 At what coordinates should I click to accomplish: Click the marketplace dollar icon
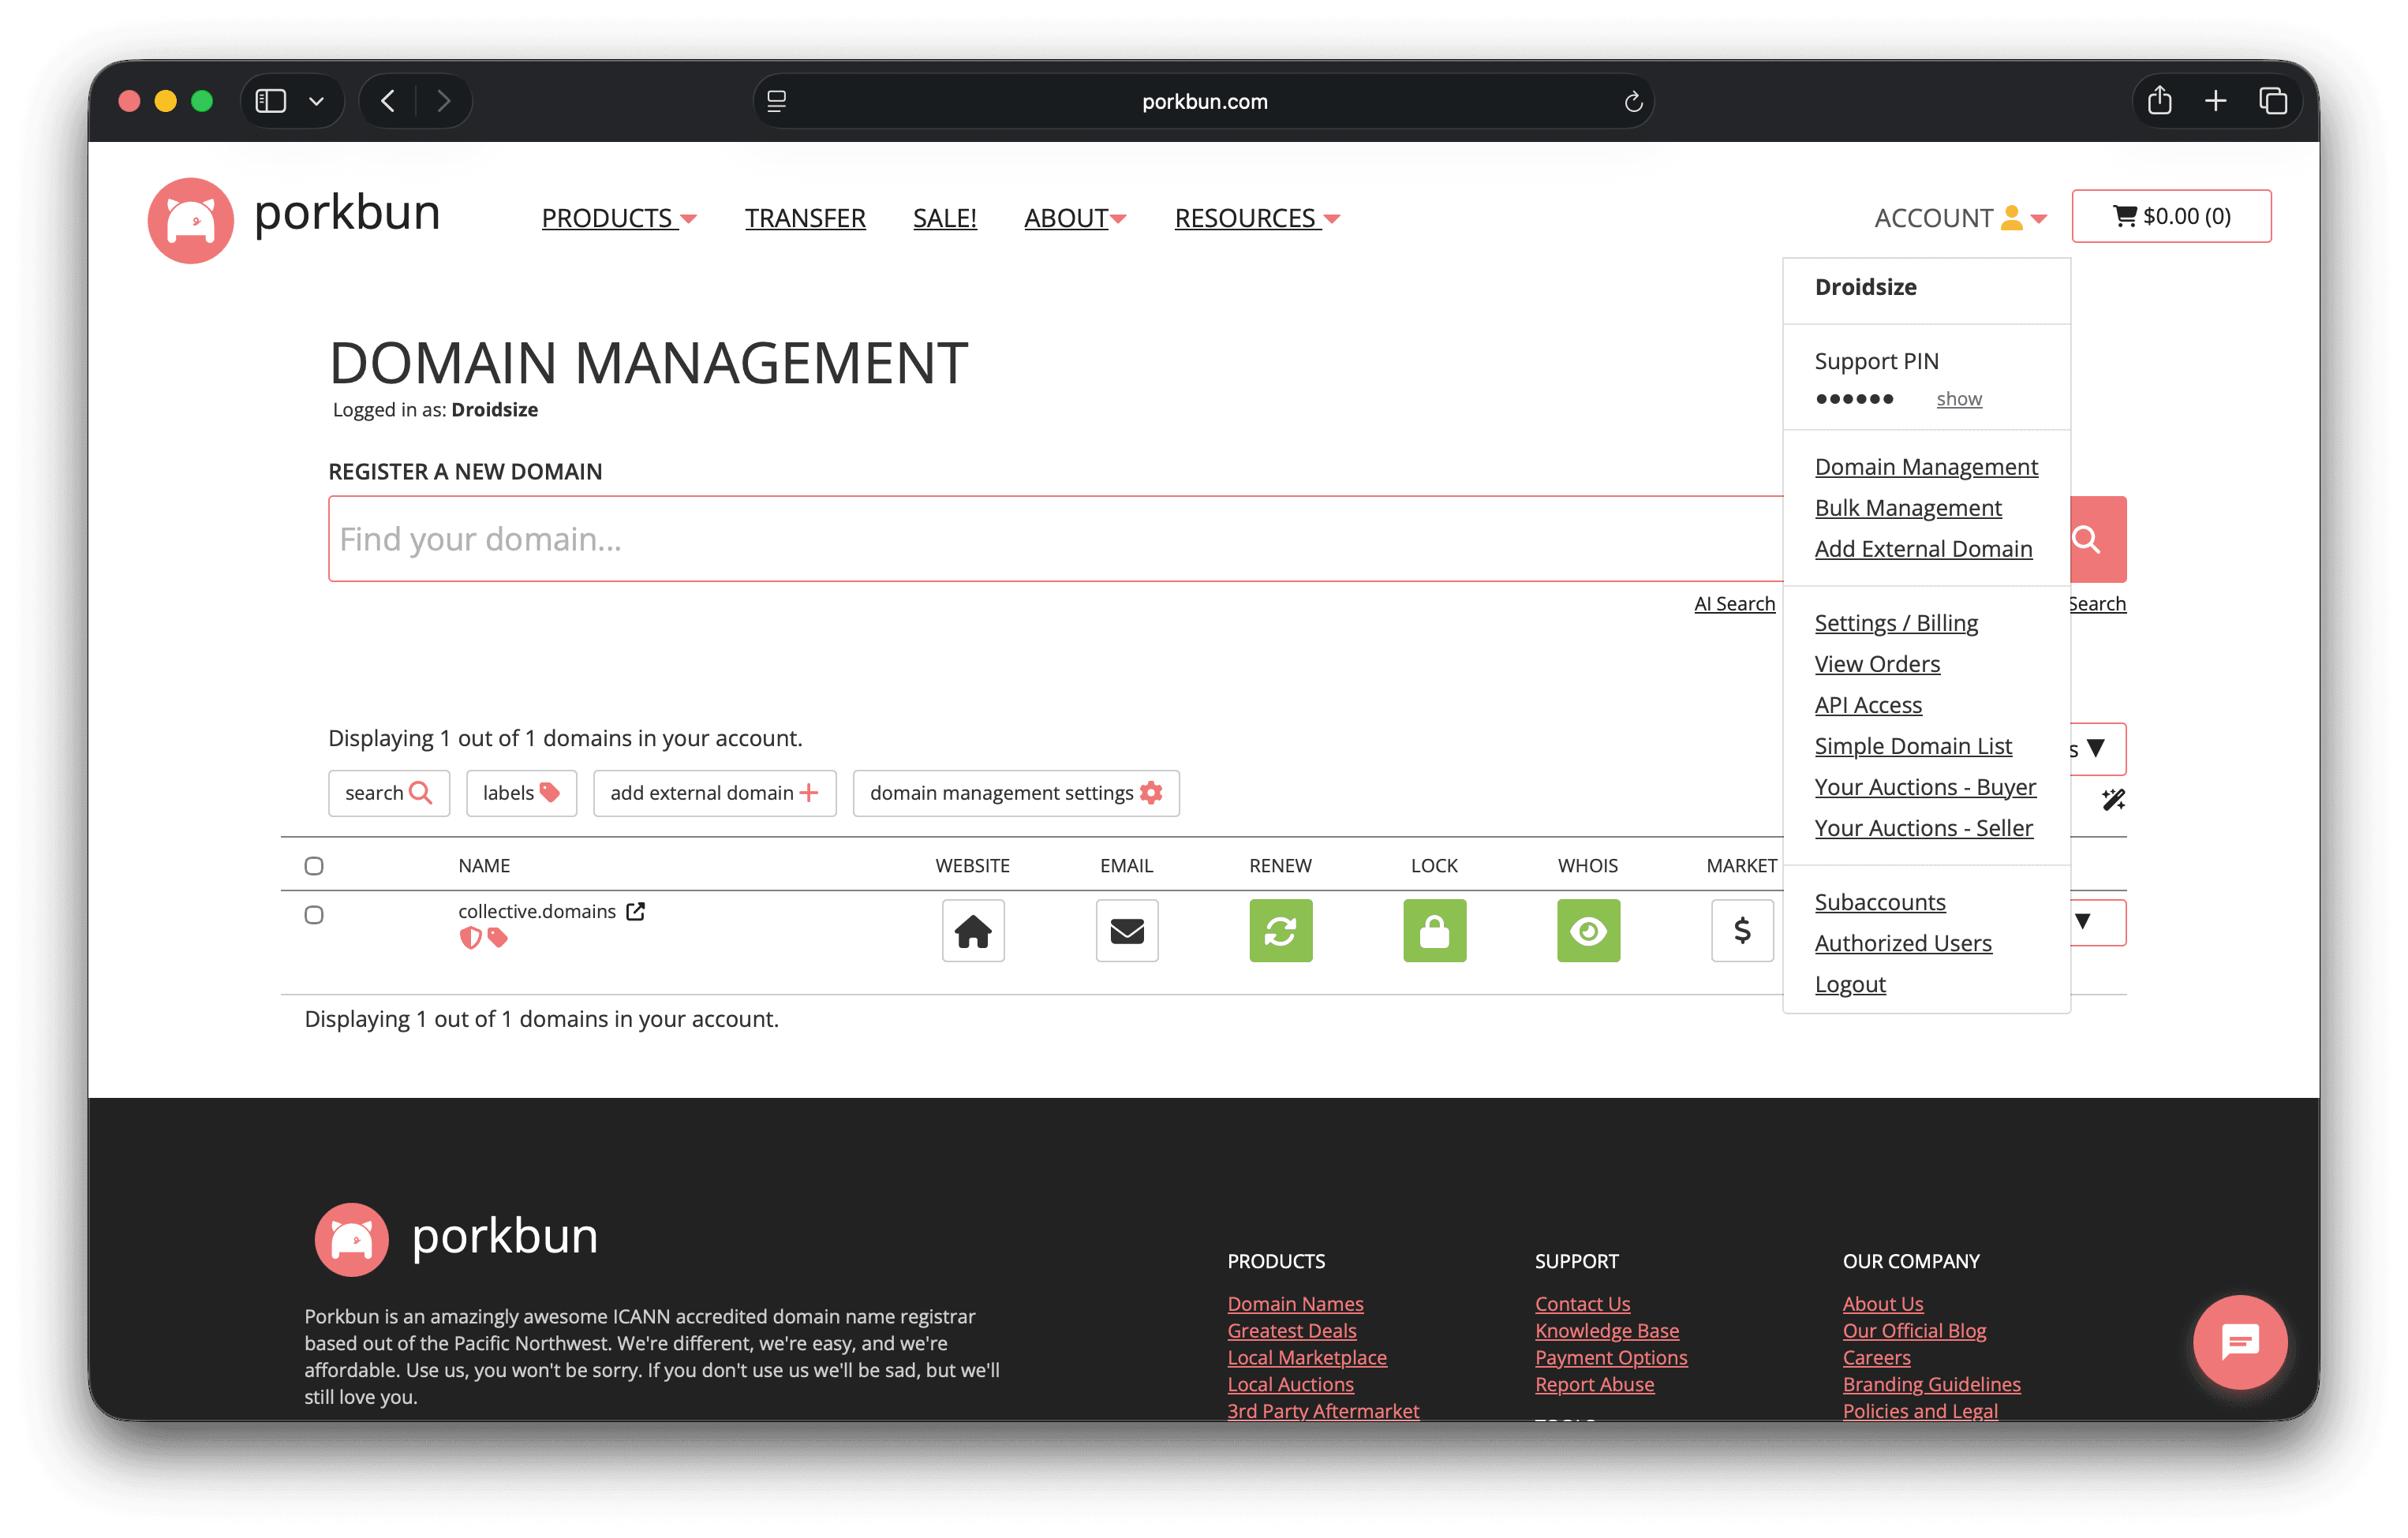(x=1742, y=931)
